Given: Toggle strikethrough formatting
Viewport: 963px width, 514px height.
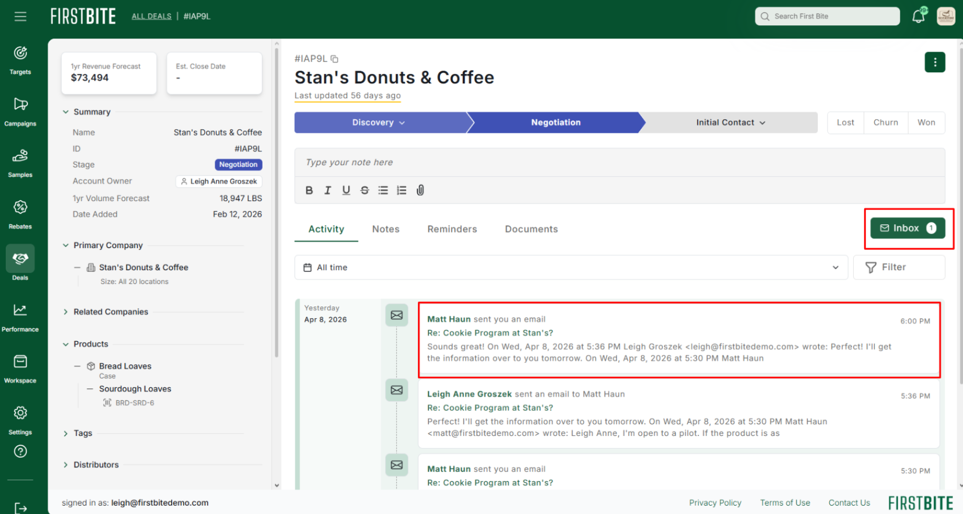Looking at the screenshot, I should coord(364,191).
